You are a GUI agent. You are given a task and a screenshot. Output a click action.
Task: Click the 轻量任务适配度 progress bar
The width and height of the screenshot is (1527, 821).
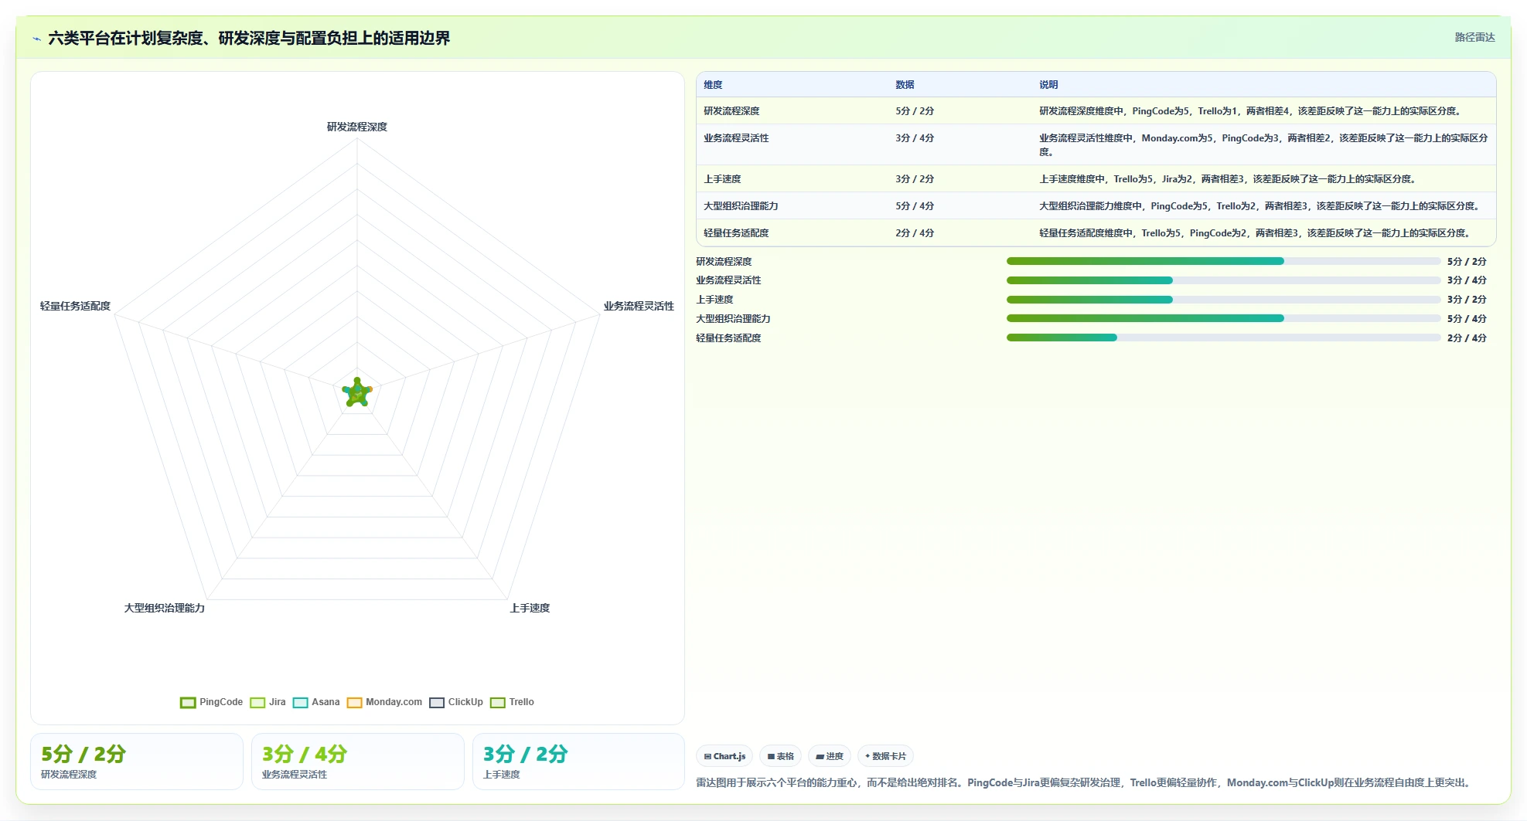pyautogui.click(x=1223, y=338)
